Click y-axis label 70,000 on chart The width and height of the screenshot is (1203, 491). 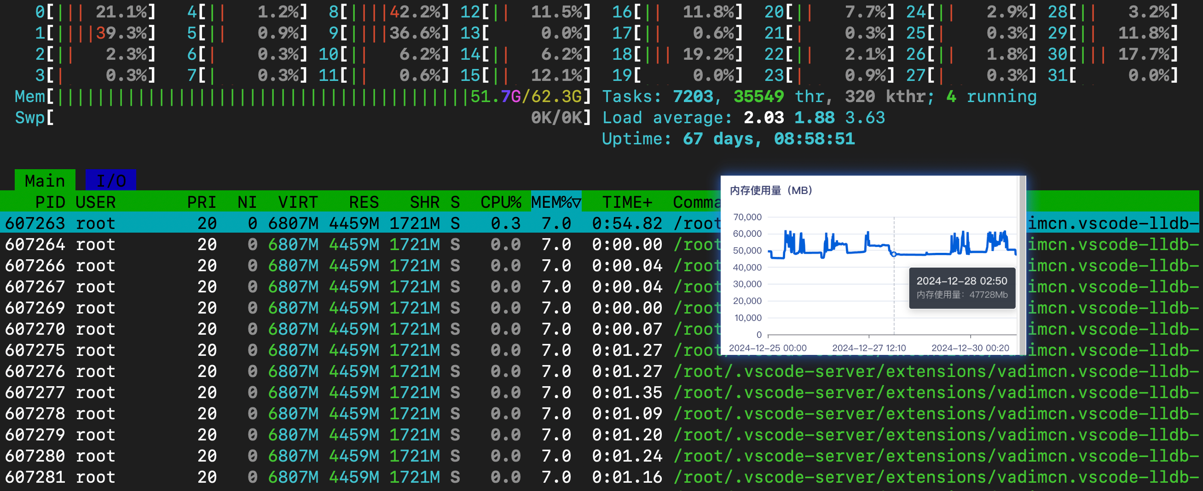point(747,217)
